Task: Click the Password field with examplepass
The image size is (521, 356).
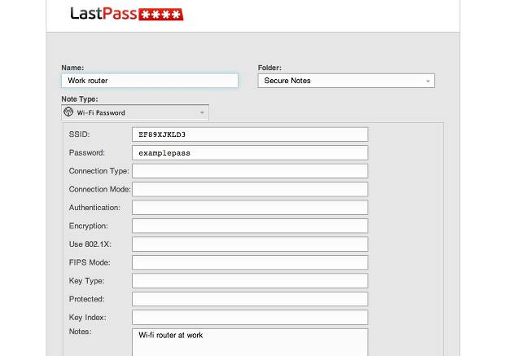Action: coord(250,153)
